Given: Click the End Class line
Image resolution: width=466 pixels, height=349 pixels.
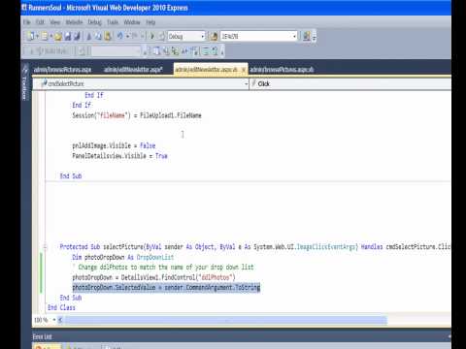Looking at the screenshot, I should coord(61,307).
